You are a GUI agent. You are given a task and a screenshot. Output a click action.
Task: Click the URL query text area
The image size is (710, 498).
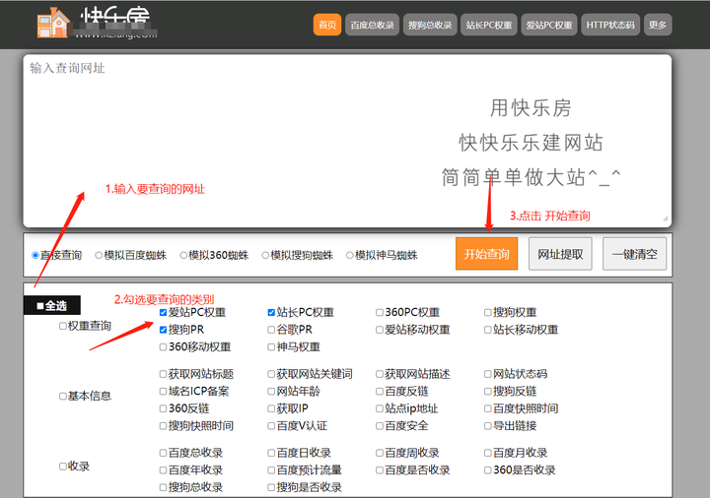[x=347, y=141]
